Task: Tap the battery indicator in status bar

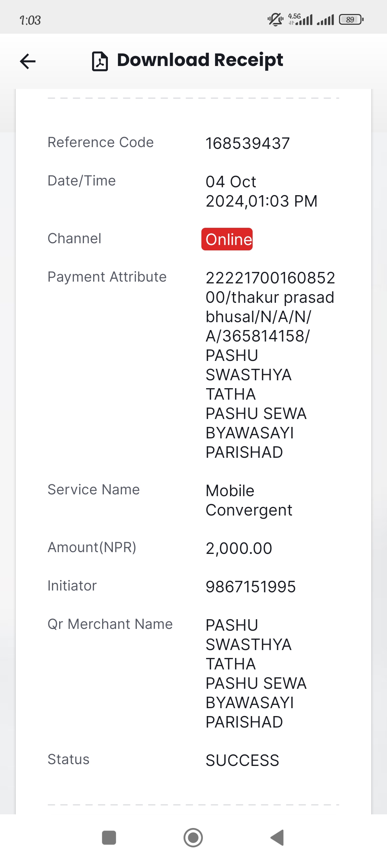Action: click(351, 19)
